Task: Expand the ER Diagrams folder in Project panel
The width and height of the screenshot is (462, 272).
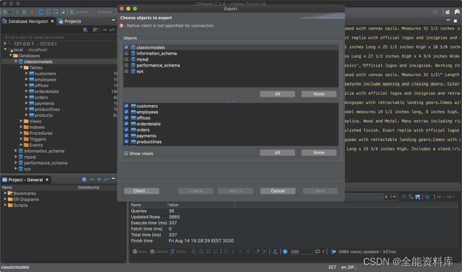Action: pyautogui.click(x=5, y=199)
